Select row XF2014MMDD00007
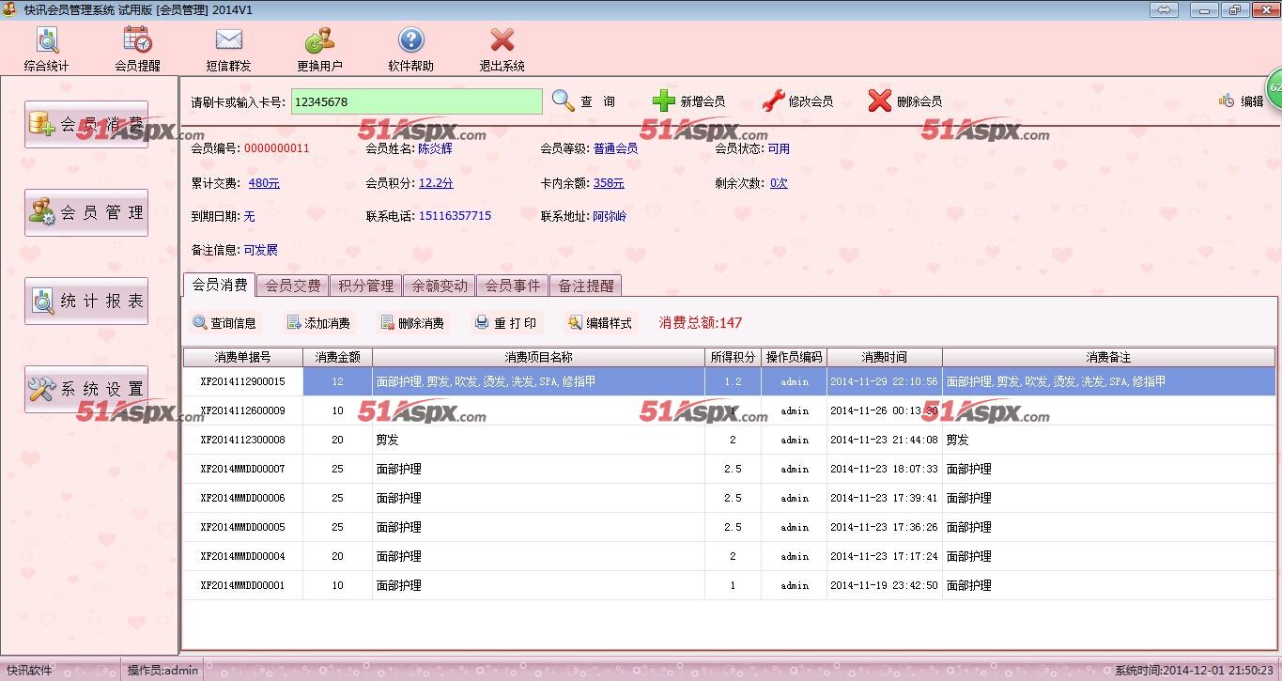The height and width of the screenshot is (681, 1282). (729, 469)
